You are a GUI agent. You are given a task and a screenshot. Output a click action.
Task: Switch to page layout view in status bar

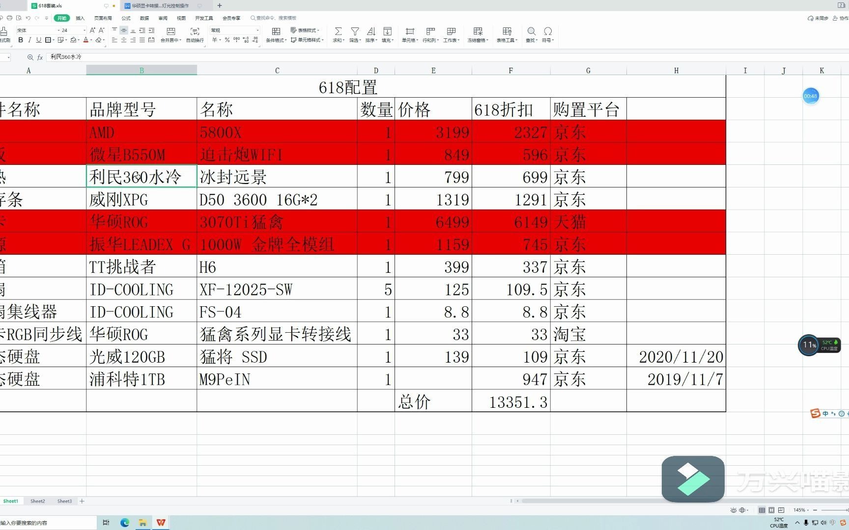point(771,510)
